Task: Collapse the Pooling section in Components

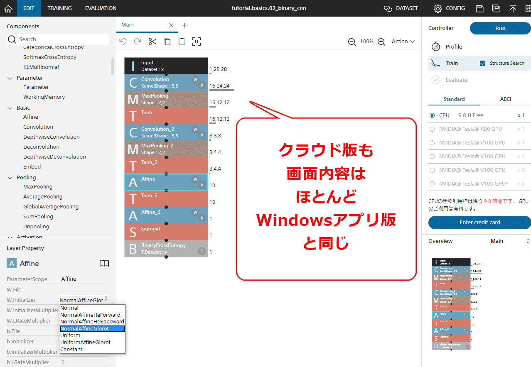Action: [10, 177]
